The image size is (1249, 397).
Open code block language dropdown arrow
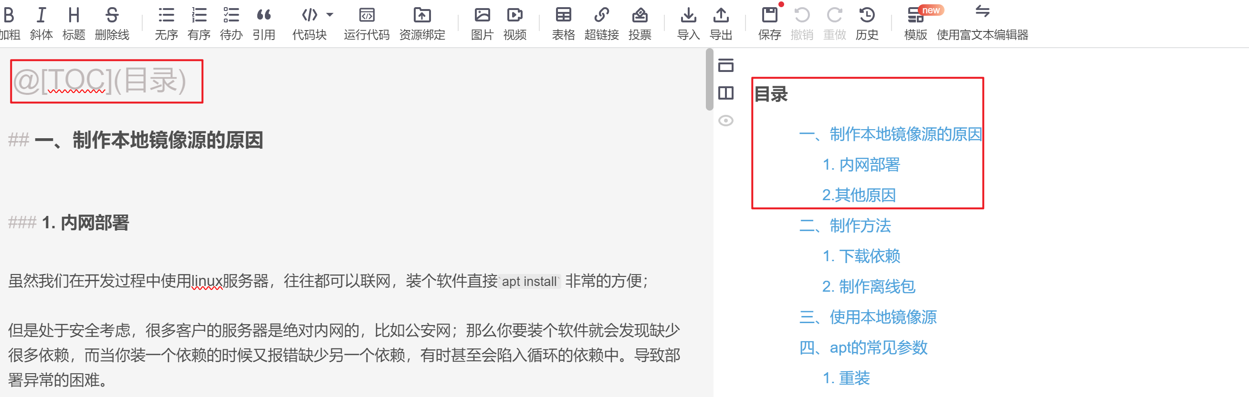330,14
